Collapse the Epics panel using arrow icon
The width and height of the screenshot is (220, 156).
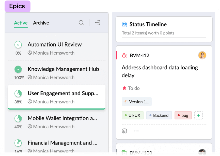(98, 23)
